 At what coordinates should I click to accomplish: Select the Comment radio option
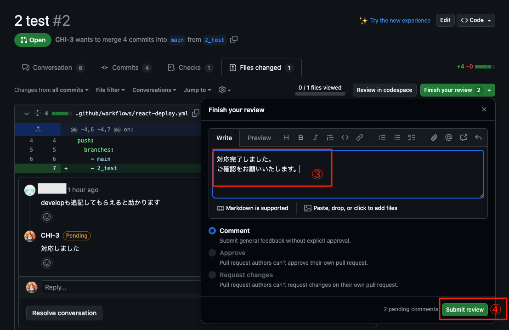(x=212, y=231)
